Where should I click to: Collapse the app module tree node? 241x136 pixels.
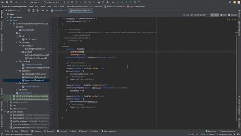click(5, 14)
